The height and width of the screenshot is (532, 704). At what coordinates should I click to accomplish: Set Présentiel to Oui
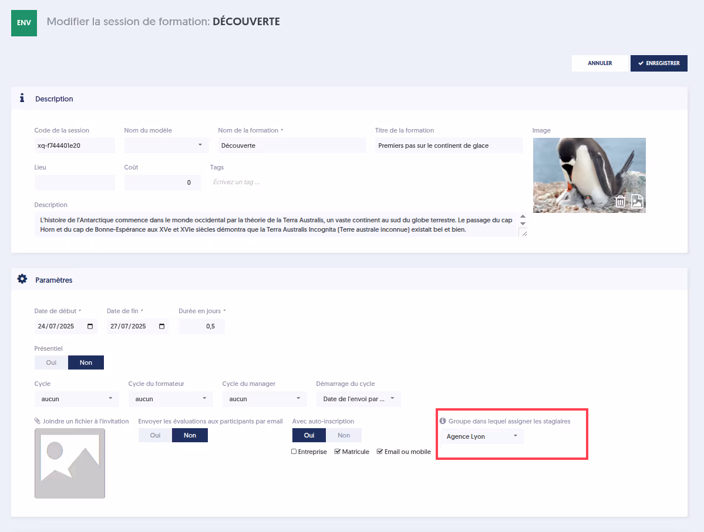[51, 362]
